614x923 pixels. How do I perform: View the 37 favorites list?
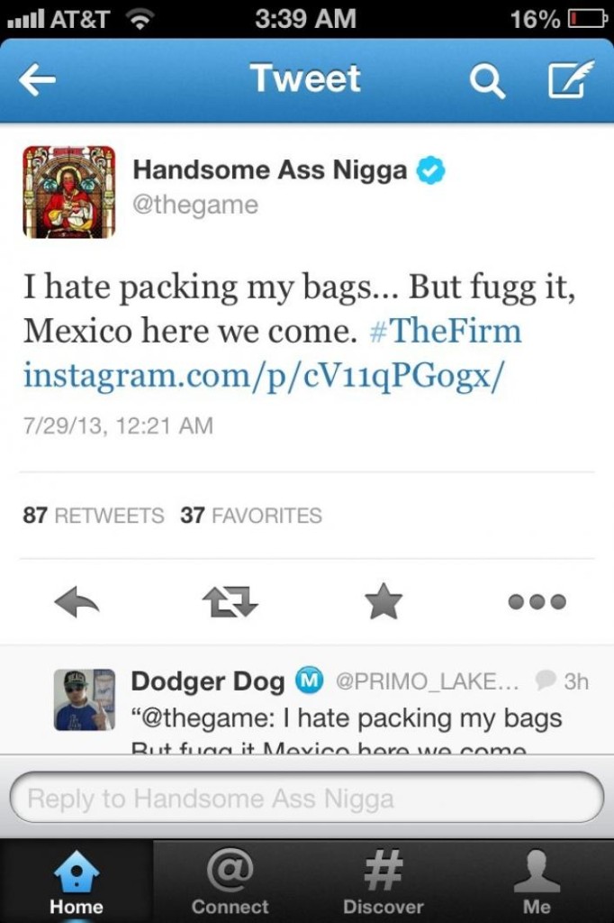click(x=251, y=516)
